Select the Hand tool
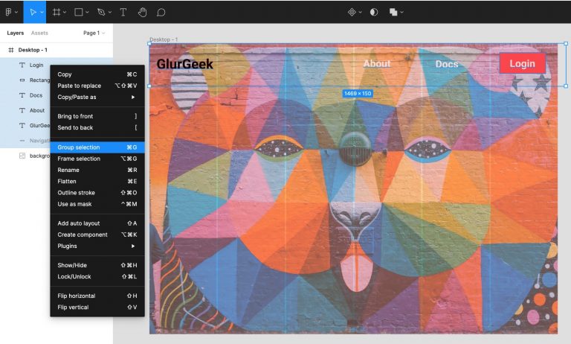Image resolution: width=571 pixels, height=344 pixels. [x=142, y=12]
